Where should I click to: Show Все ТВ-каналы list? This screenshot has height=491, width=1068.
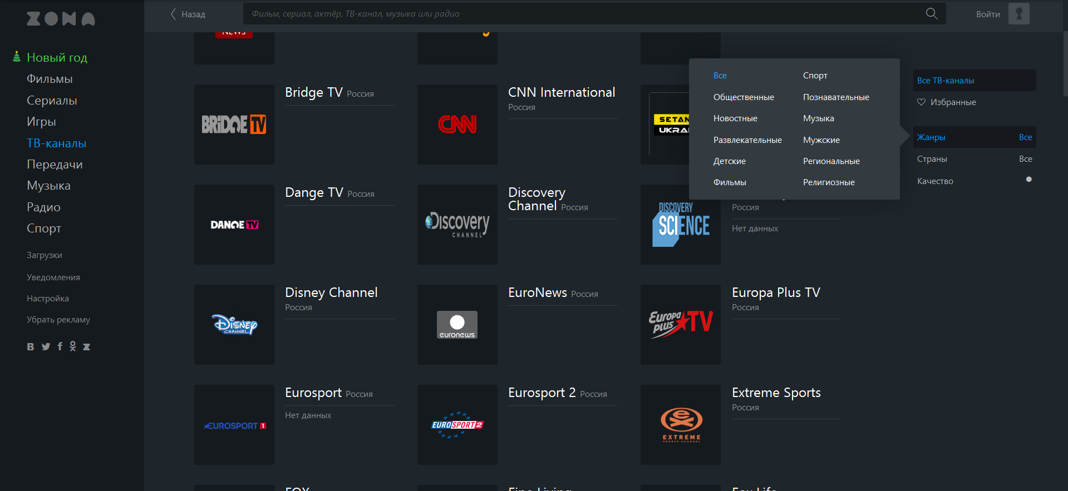tap(975, 80)
